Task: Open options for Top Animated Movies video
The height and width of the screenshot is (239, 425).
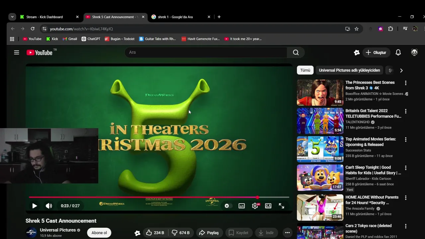Action: (x=405, y=139)
